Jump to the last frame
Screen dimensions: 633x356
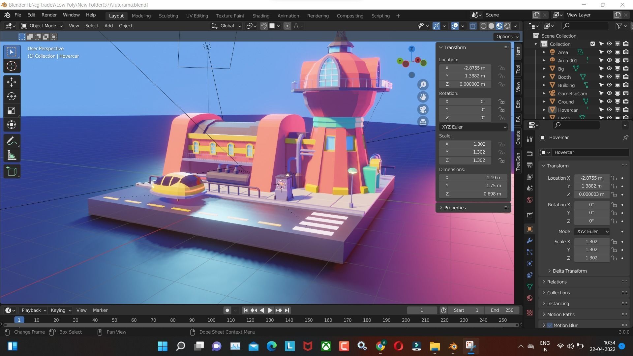point(287,310)
